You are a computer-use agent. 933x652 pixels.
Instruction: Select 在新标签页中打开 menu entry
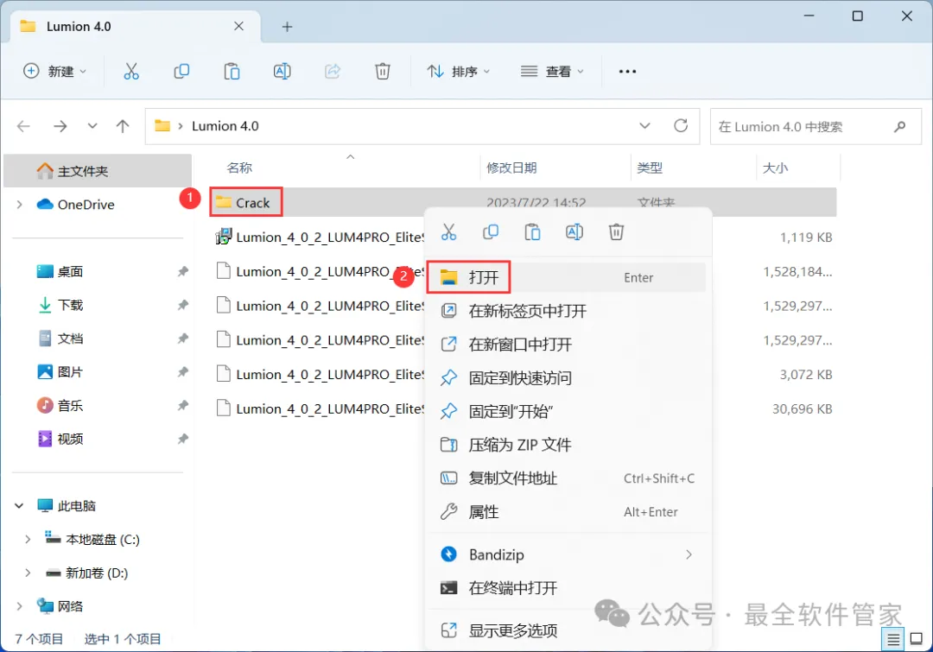point(568,311)
